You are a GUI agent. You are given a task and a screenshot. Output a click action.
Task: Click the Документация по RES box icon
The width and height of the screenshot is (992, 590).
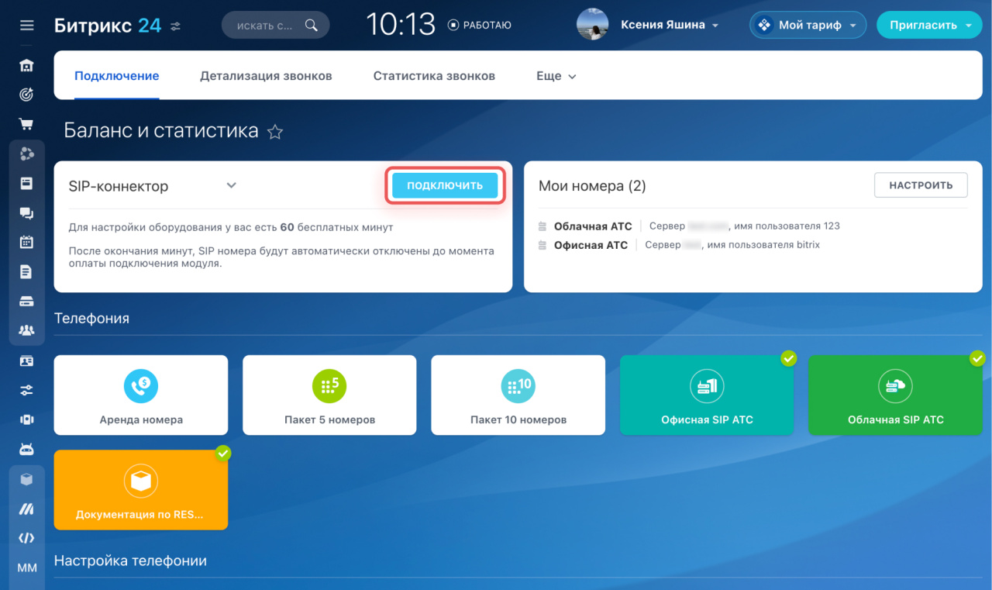coord(140,481)
